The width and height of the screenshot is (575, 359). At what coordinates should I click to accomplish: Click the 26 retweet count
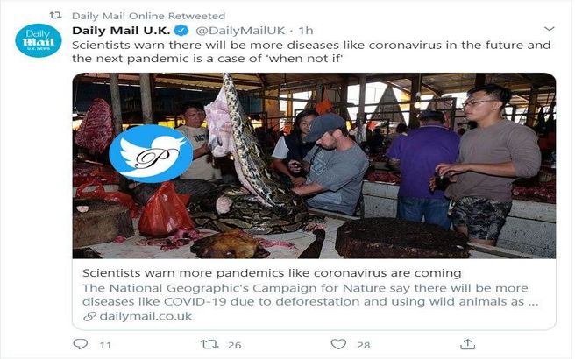tap(235, 345)
